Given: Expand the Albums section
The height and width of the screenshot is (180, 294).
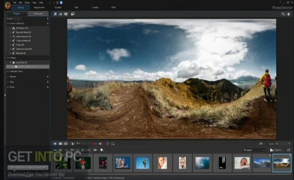Looking at the screenshot, I should point(8,77).
